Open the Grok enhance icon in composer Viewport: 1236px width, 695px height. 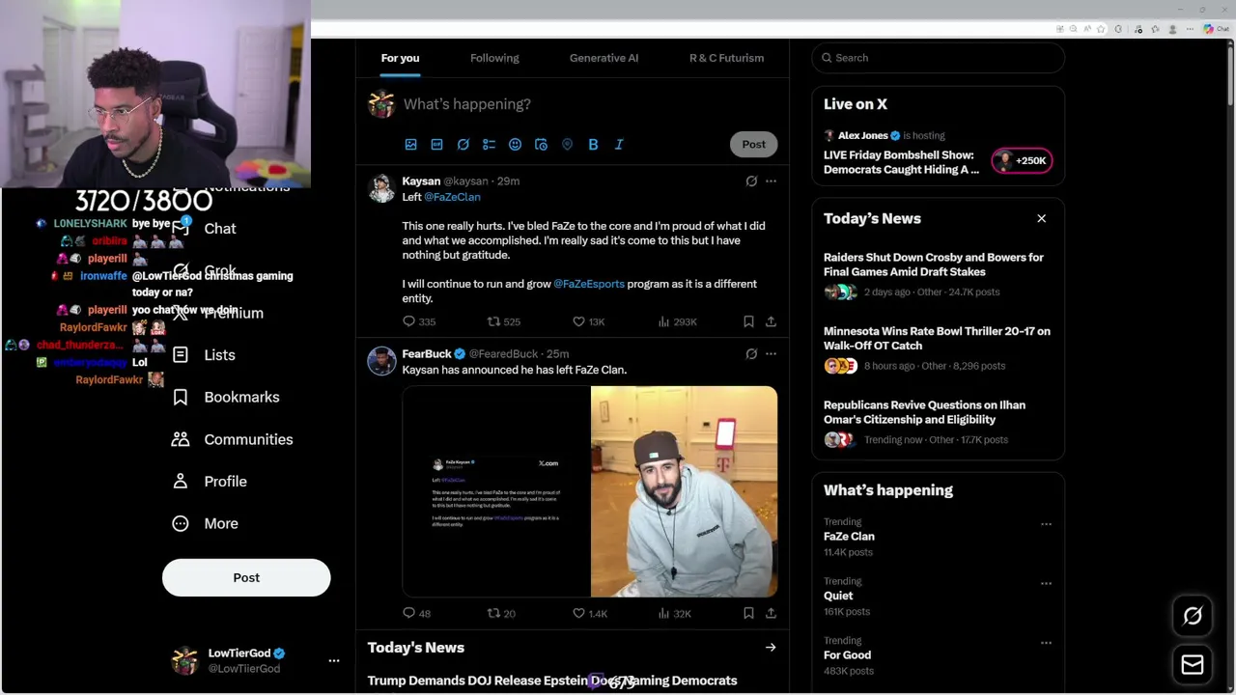pyautogui.click(x=463, y=144)
